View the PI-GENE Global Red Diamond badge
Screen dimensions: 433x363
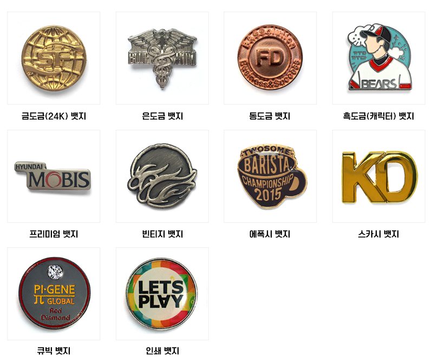tap(54, 294)
